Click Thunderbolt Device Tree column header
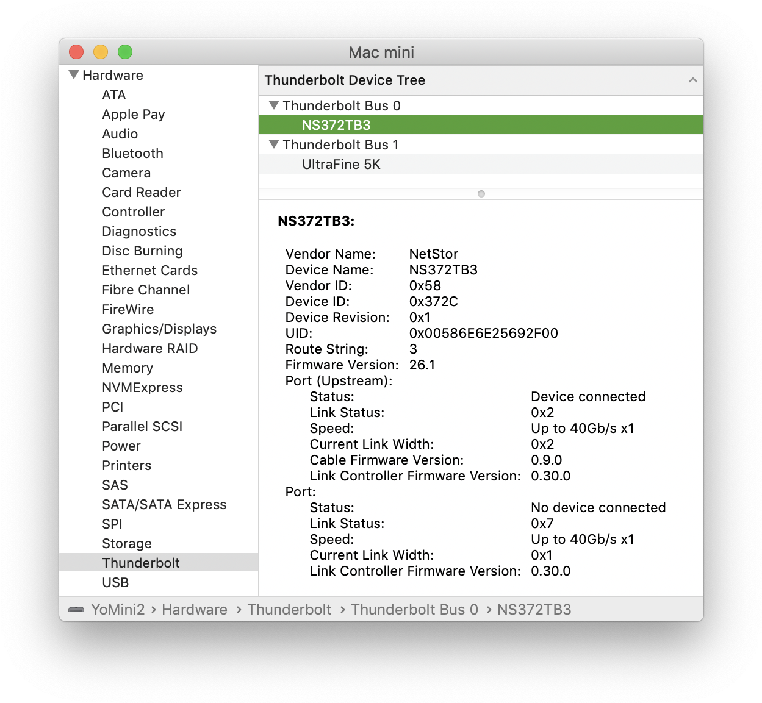 click(x=481, y=80)
